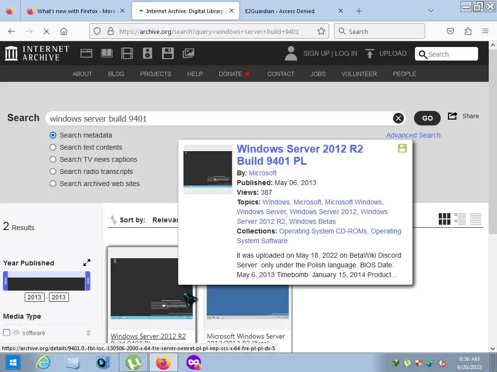Switch to extended list view
The image size is (497, 372).
tap(460, 218)
